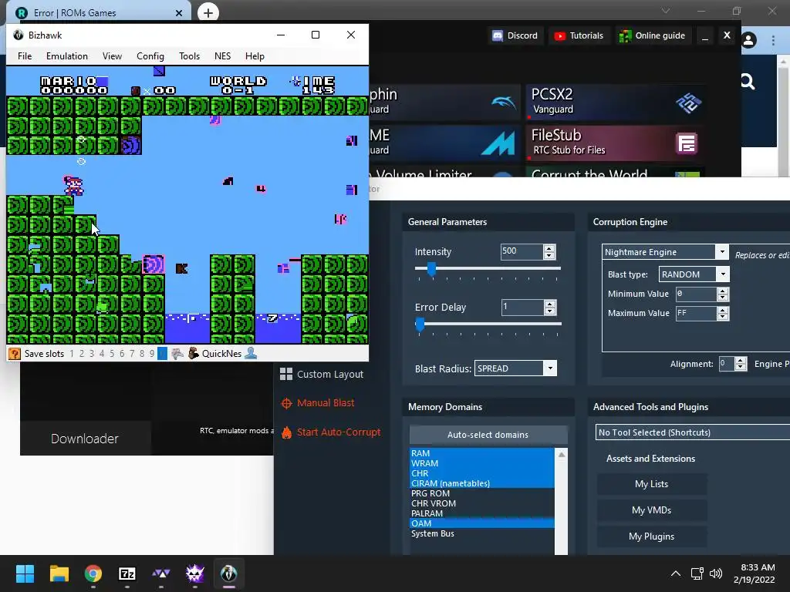Toggle the WRAM memory domain
The width and height of the screenshot is (790, 592).
[482, 463]
